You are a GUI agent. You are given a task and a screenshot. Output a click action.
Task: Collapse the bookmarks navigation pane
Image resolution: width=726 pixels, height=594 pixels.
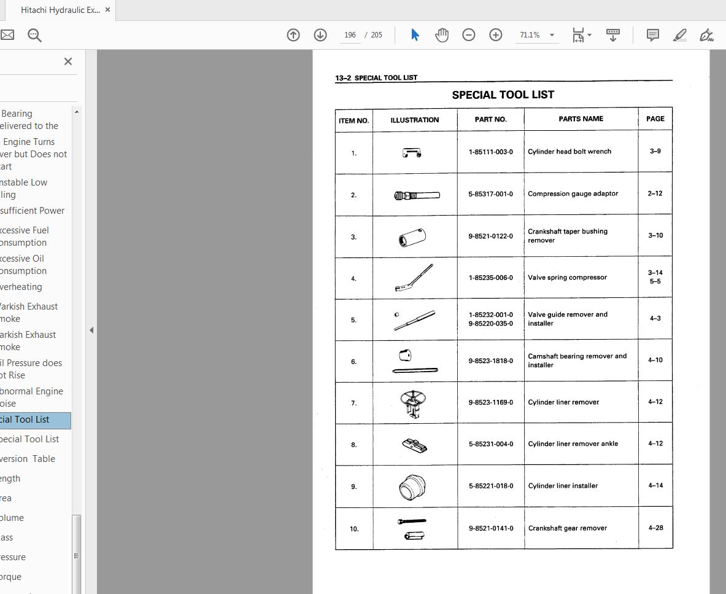tap(91, 330)
